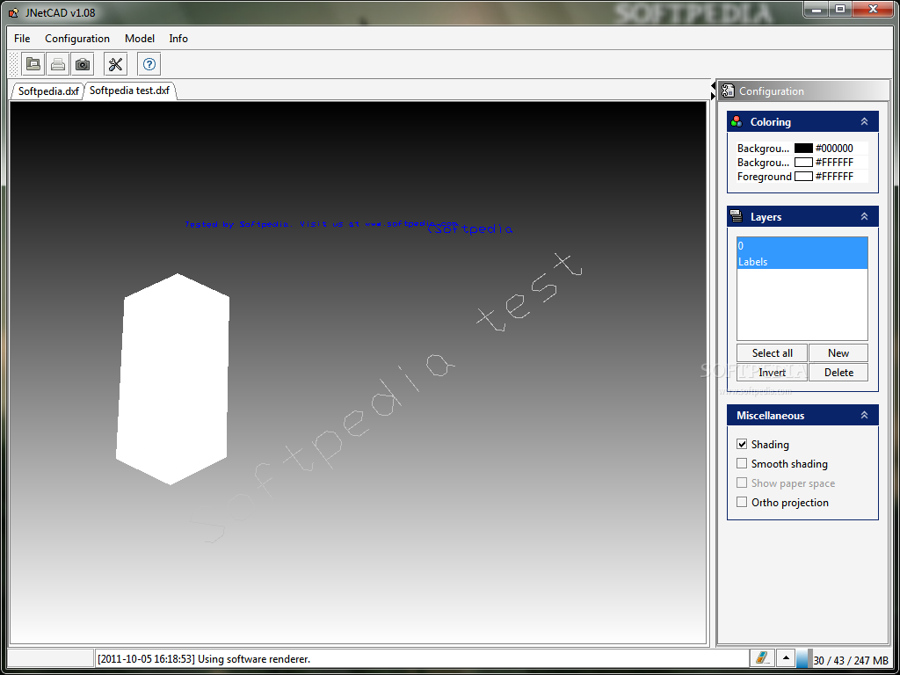Open settings with the wrench and screwdriver icon
The height and width of the screenshot is (675, 900).
(115, 63)
